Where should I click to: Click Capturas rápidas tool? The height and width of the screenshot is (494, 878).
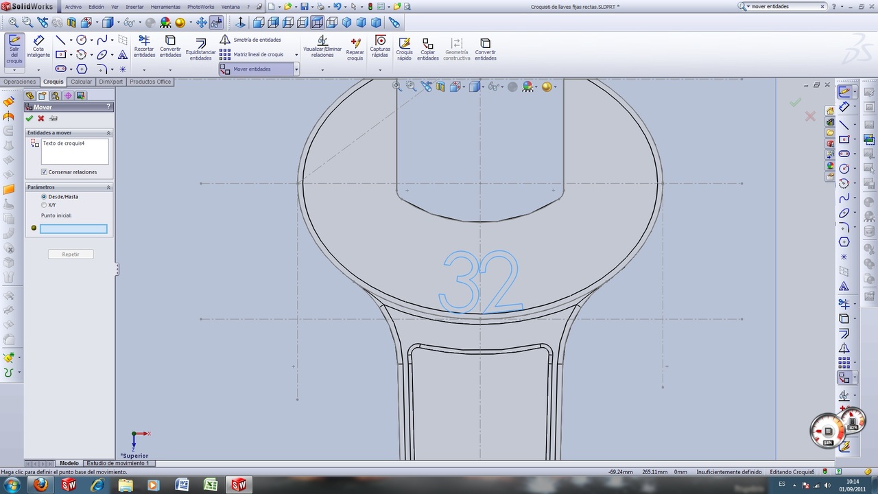380,46
